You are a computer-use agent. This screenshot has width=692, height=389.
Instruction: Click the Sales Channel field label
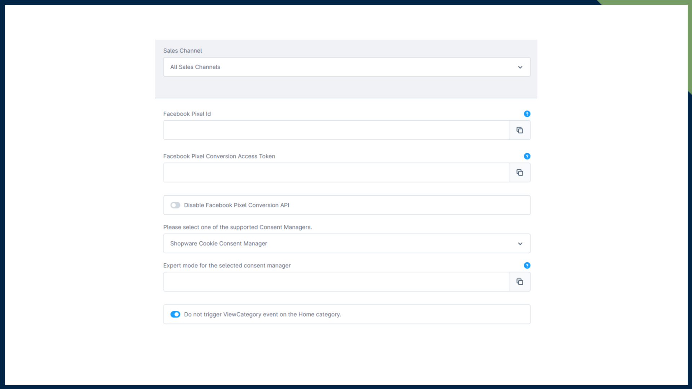click(x=182, y=51)
